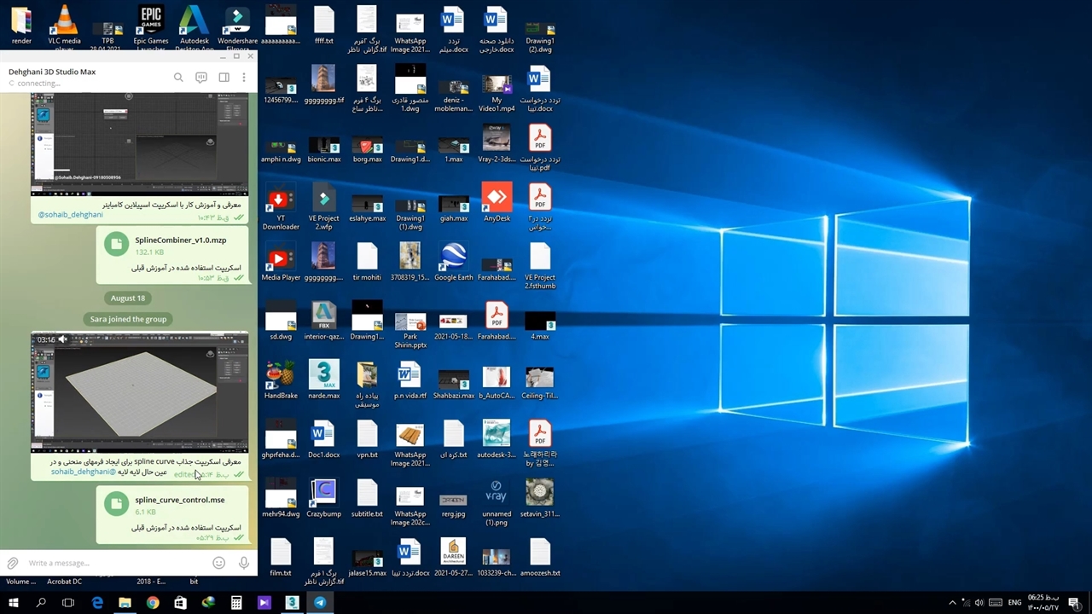Click the attach file paperclip icon

click(x=13, y=563)
